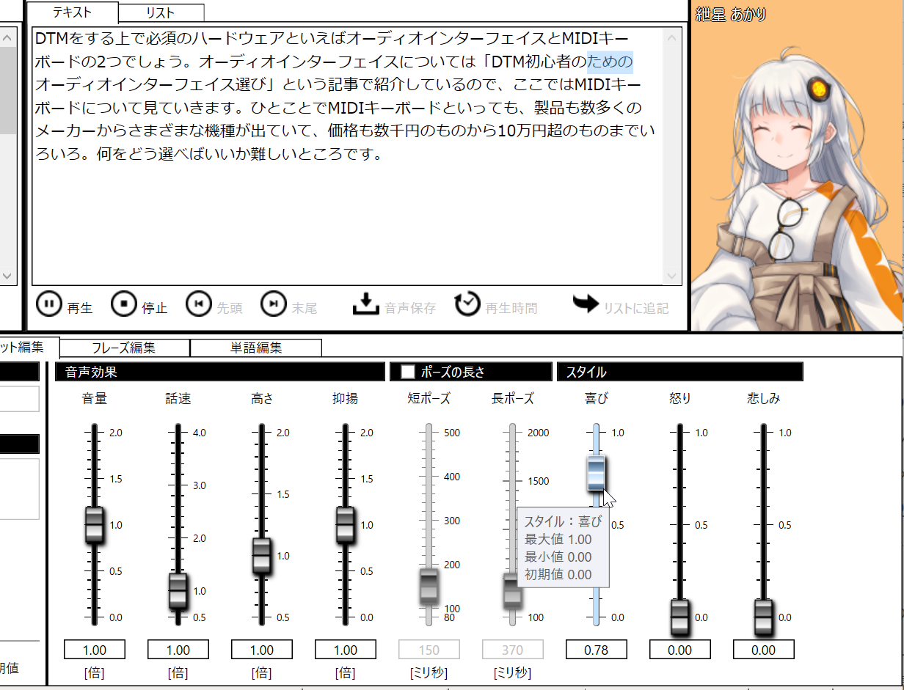Click the text area scroll up arrow
This screenshot has width=904, height=690.
672,37
